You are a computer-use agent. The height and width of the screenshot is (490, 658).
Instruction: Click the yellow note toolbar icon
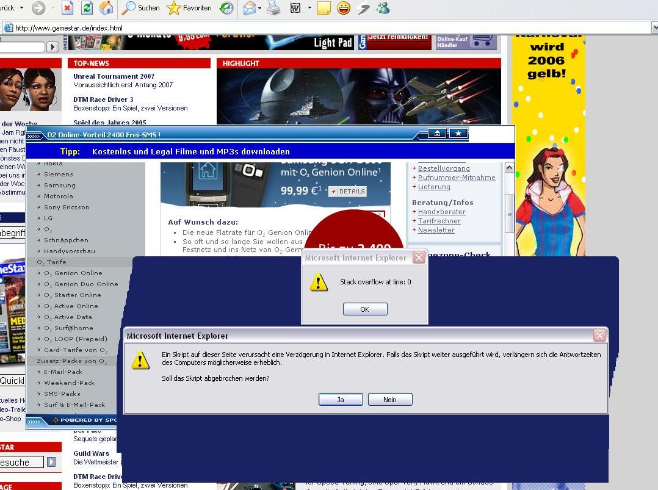tap(324, 8)
